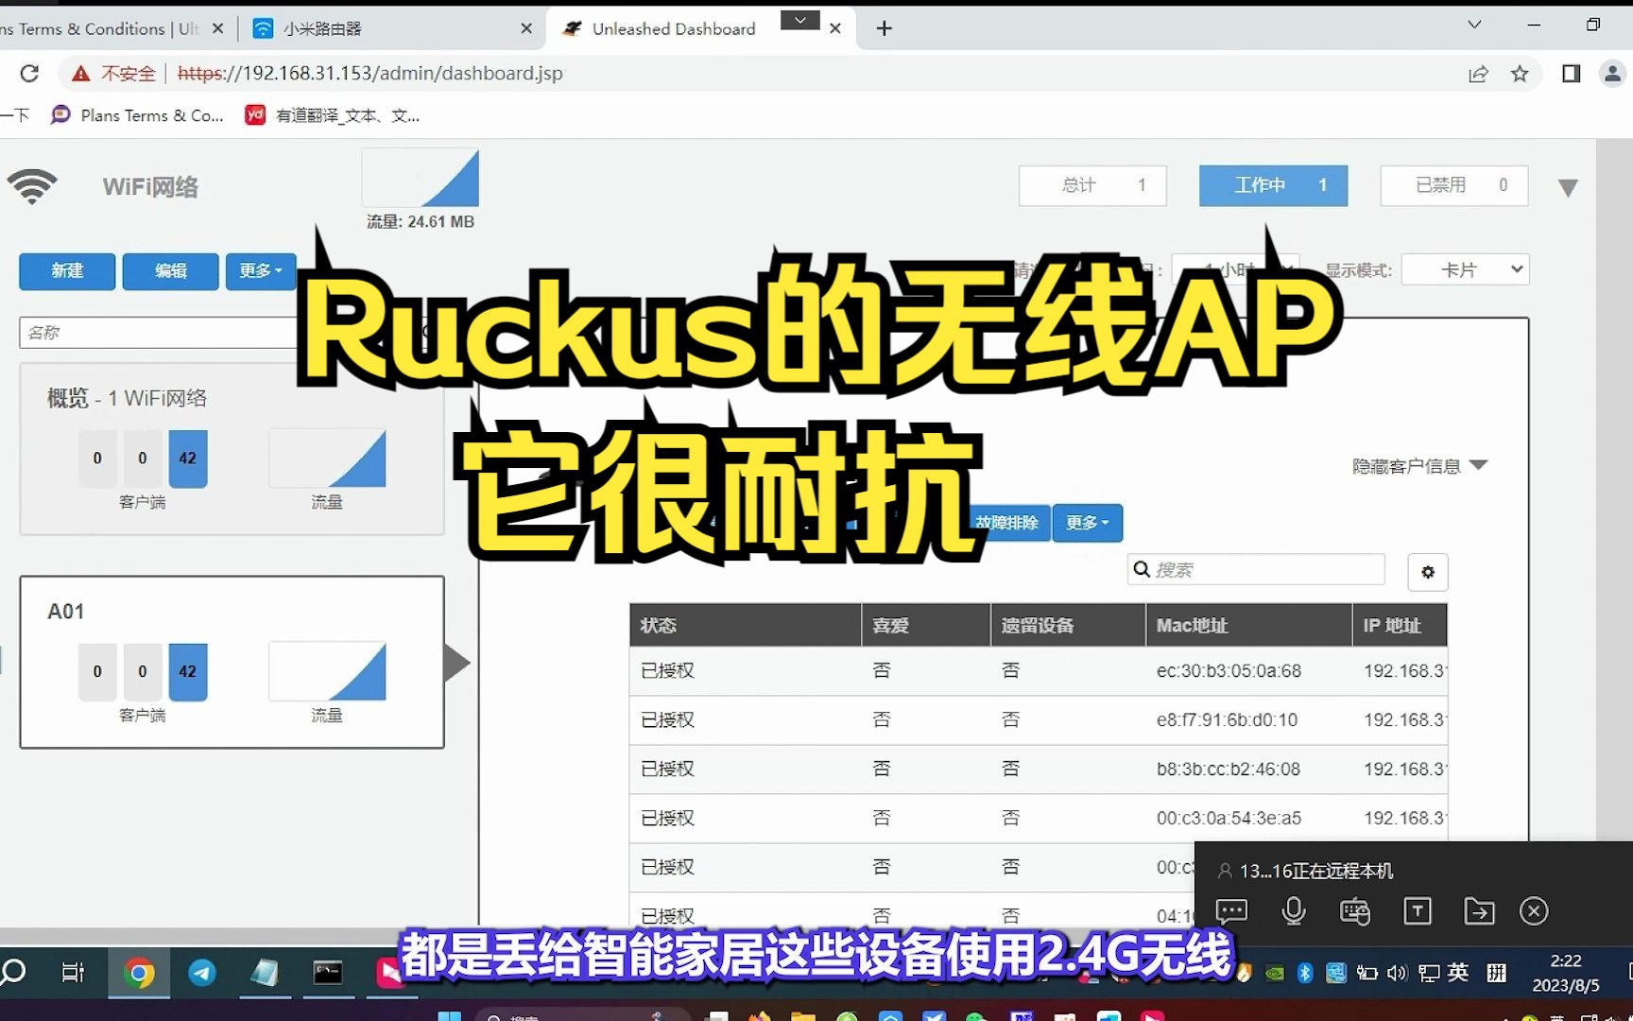Open terminal icon on taskbar

[328, 973]
